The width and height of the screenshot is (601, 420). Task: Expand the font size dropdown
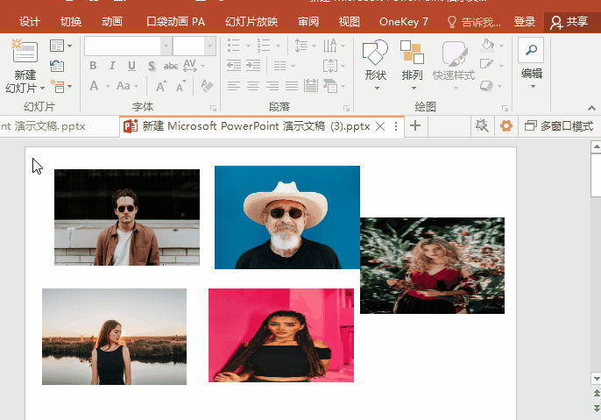tap(209, 46)
